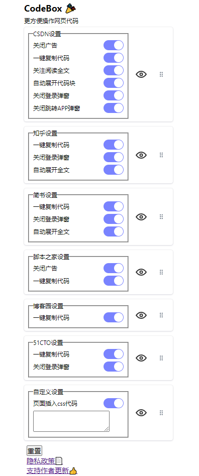The image size is (199, 476).
Task: Click the drag handle icon for CSDN设置
Action: click(x=161, y=74)
